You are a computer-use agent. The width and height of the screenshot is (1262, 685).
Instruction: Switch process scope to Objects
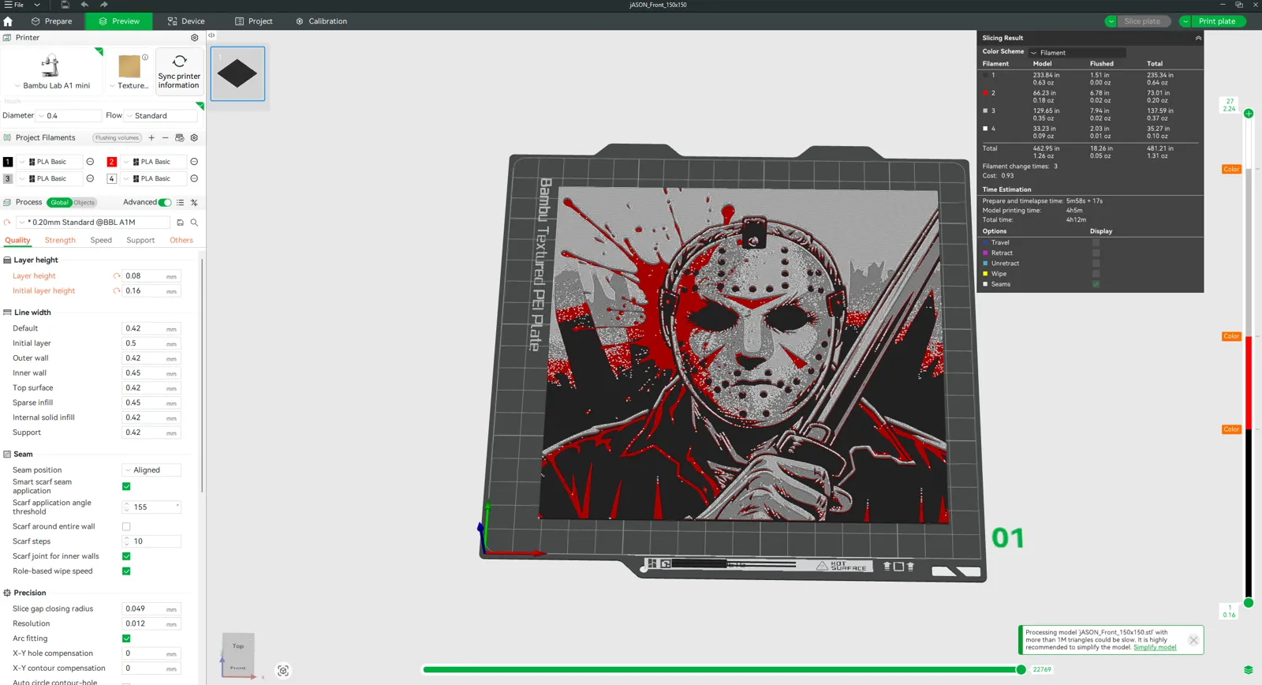click(84, 203)
